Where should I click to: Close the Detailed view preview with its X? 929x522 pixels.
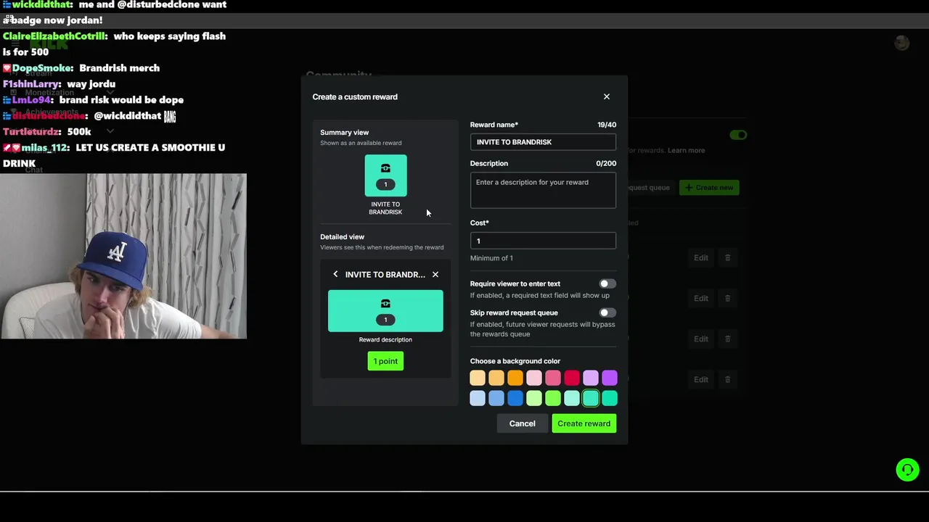tap(435, 274)
